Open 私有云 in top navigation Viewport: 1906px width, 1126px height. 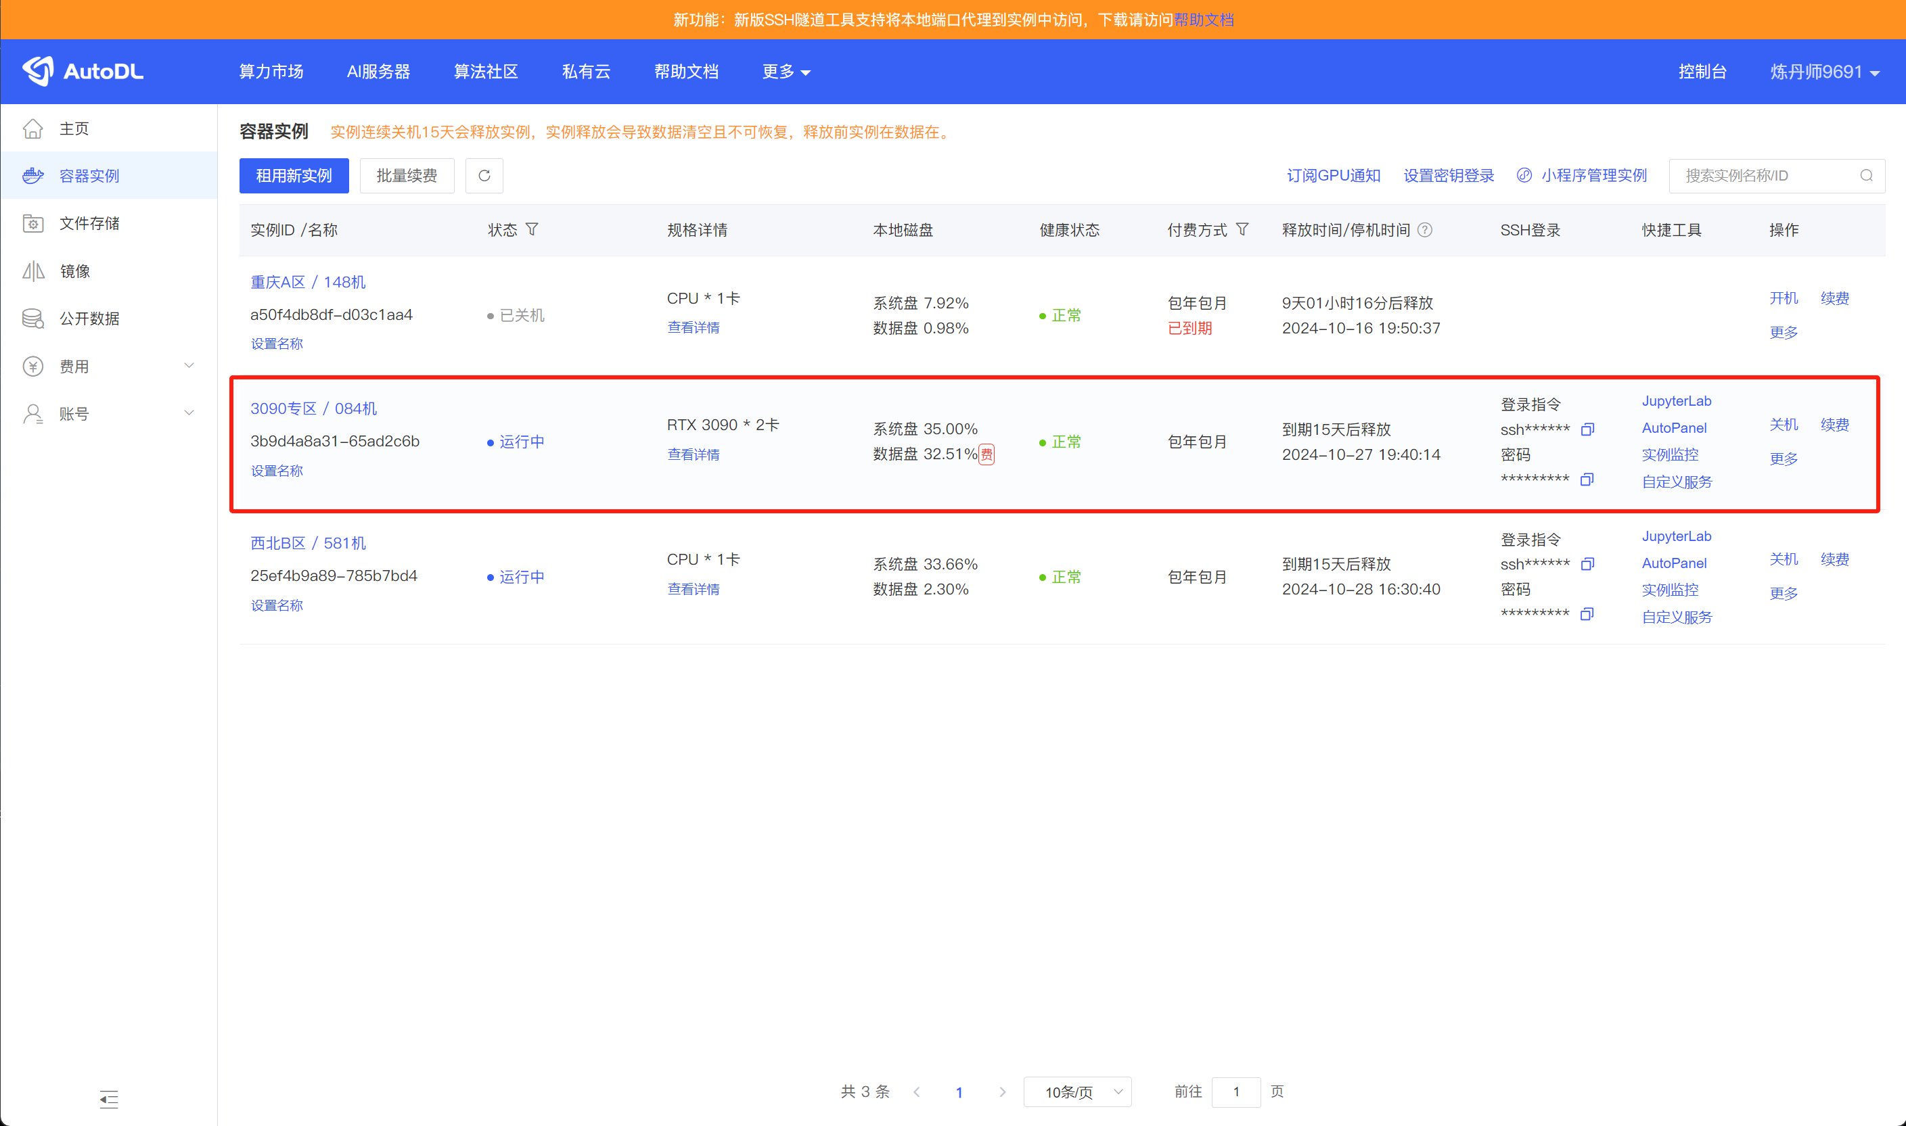[x=586, y=71]
